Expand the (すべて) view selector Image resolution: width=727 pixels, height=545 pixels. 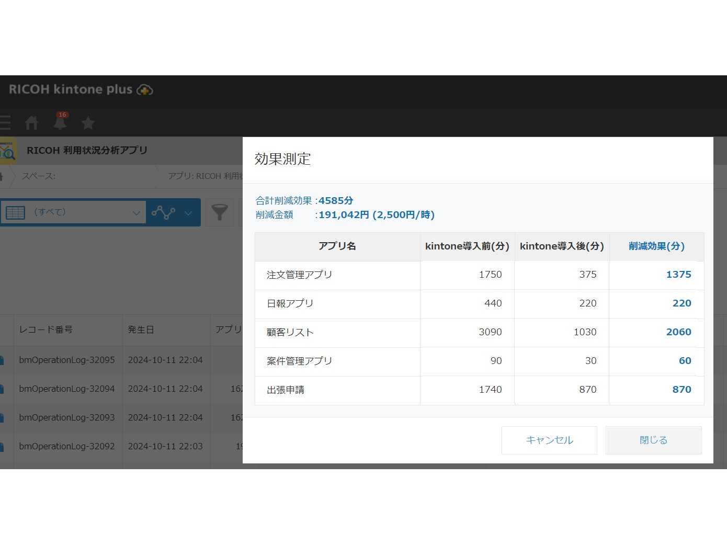click(x=73, y=212)
